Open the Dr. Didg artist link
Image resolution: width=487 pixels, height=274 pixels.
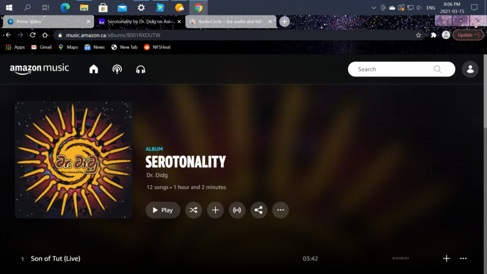click(x=157, y=175)
